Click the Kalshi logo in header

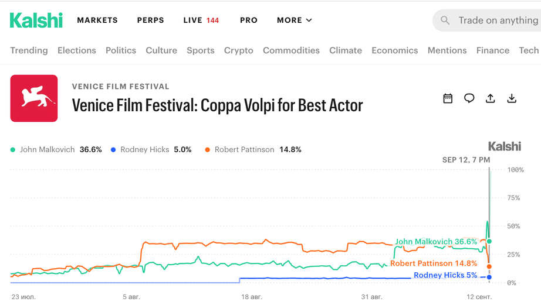click(36, 20)
